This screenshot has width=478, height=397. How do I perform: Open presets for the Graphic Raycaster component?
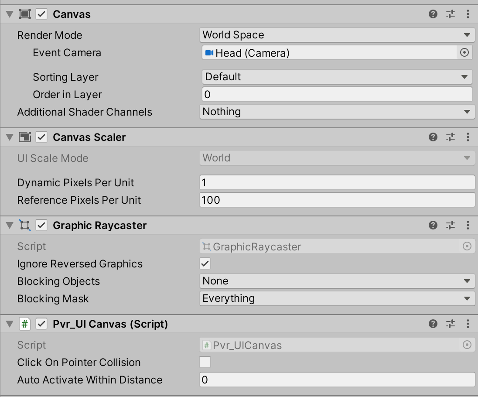[x=451, y=226]
